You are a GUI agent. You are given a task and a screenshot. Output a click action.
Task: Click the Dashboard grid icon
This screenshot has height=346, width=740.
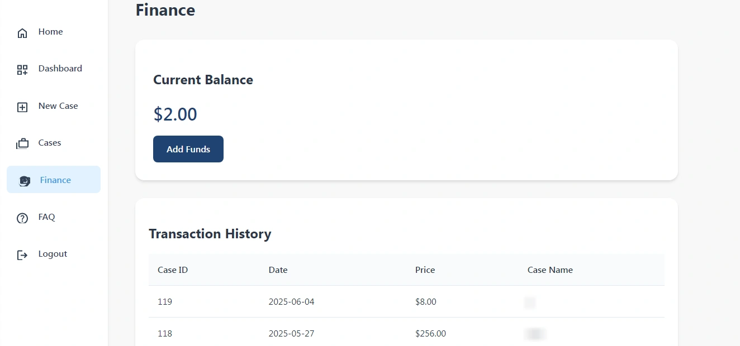click(22, 70)
